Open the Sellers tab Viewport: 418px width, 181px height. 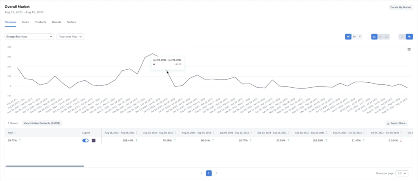(x=71, y=22)
